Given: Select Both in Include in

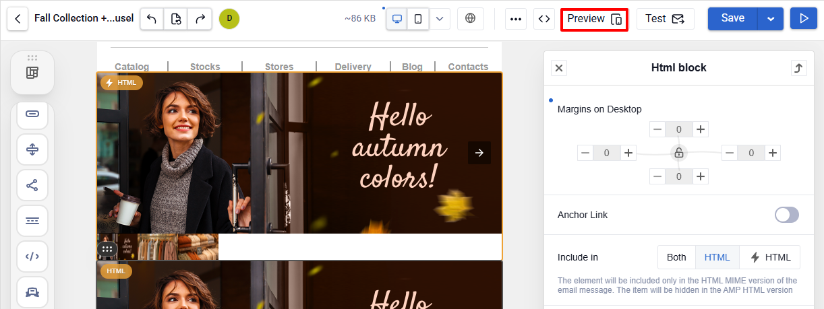Looking at the screenshot, I should (676, 257).
